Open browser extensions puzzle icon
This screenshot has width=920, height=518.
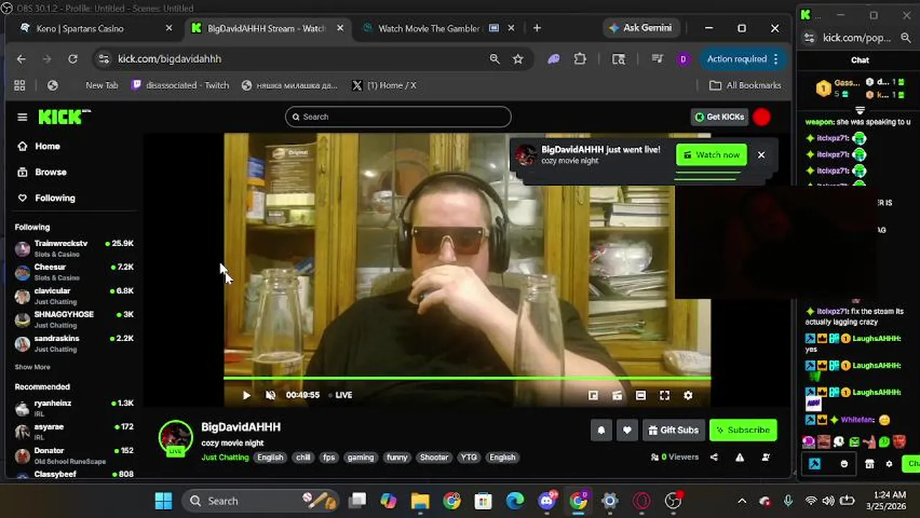point(580,59)
